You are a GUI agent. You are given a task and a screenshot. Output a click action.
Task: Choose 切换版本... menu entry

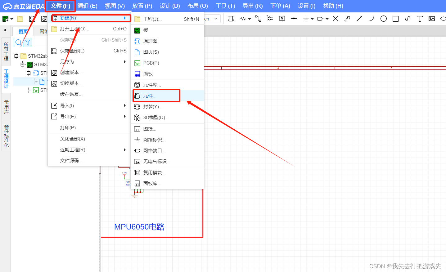coord(89,83)
